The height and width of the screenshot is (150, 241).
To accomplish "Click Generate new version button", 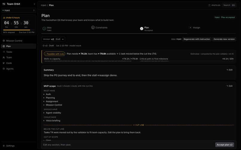I will (224, 39).
